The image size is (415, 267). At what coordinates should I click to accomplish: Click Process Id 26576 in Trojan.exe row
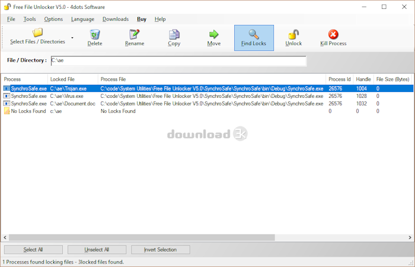click(x=336, y=88)
